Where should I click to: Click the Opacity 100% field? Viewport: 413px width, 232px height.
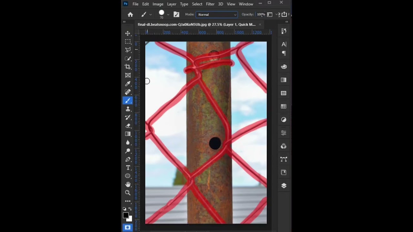click(261, 15)
